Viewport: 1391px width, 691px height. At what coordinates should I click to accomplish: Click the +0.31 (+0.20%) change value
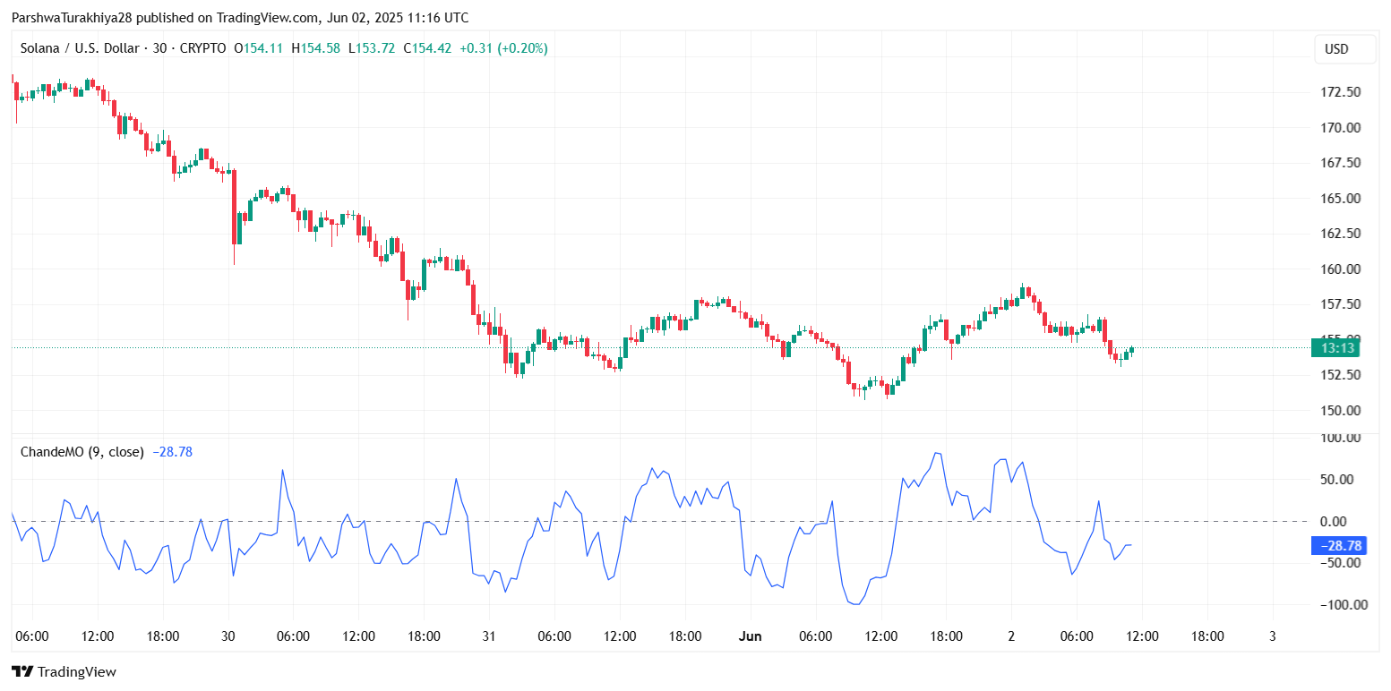pyautogui.click(x=503, y=48)
